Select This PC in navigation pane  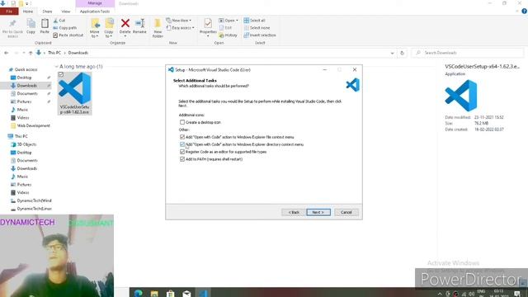[x=21, y=136]
